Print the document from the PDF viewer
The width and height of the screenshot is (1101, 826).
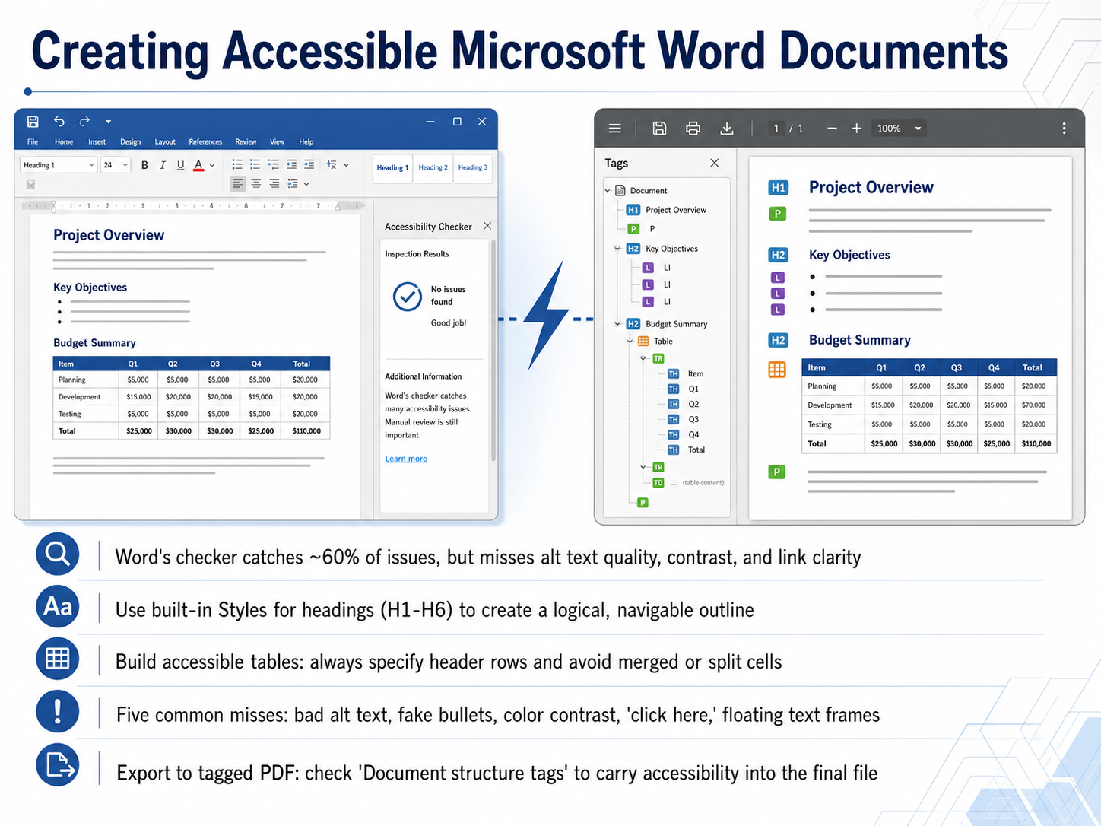[693, 129]
